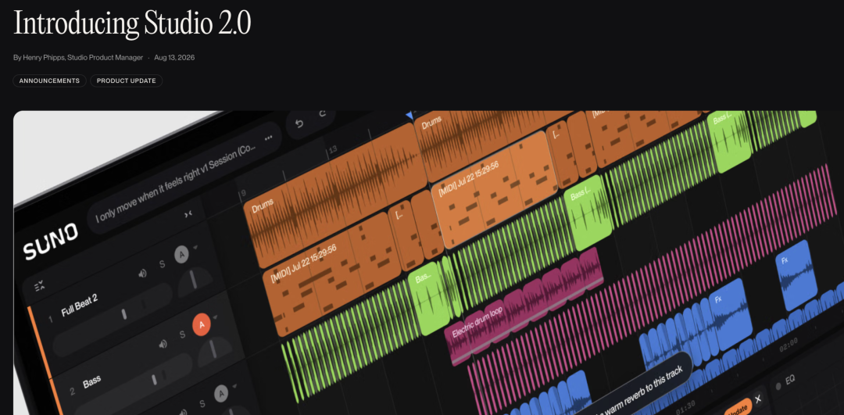Select the Electric drum loop clip

523,306
